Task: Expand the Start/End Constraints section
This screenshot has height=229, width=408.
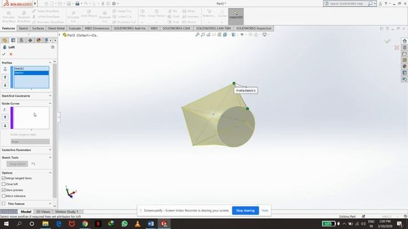Action: tap(50, 96)
